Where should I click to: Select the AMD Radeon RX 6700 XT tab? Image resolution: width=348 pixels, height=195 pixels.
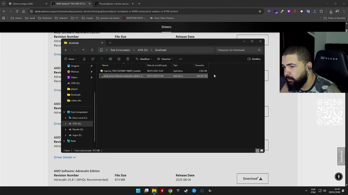[71, 4]
